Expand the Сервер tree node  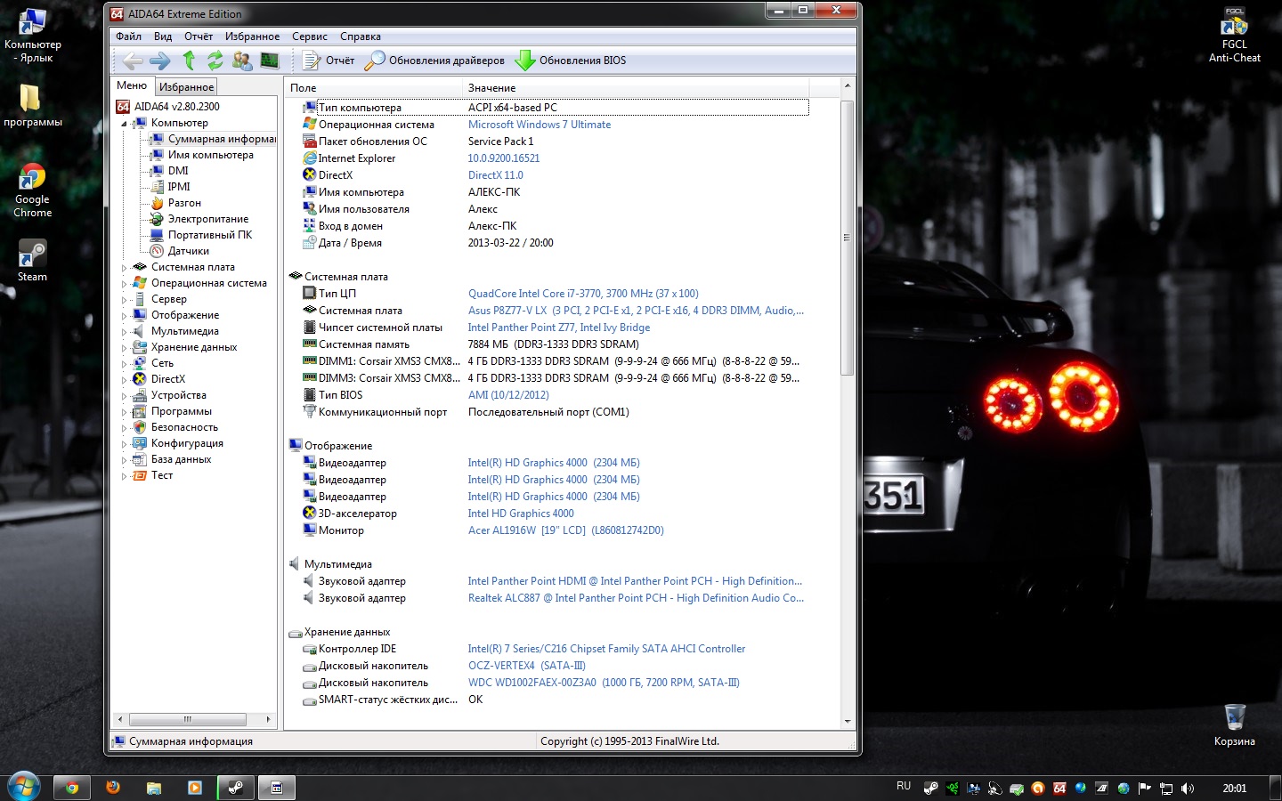[x=124, y=299]
